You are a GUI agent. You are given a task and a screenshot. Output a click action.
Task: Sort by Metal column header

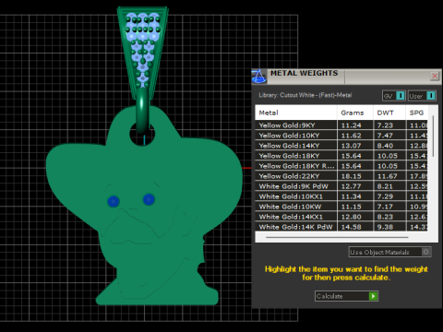296,113
